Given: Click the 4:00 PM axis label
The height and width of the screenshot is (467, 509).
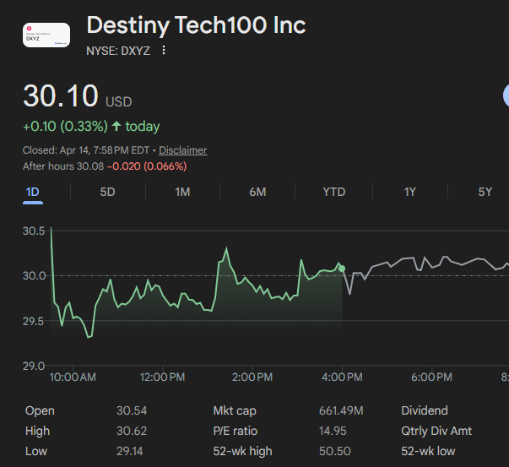Looking at the screenshot, I should (342, 377).
